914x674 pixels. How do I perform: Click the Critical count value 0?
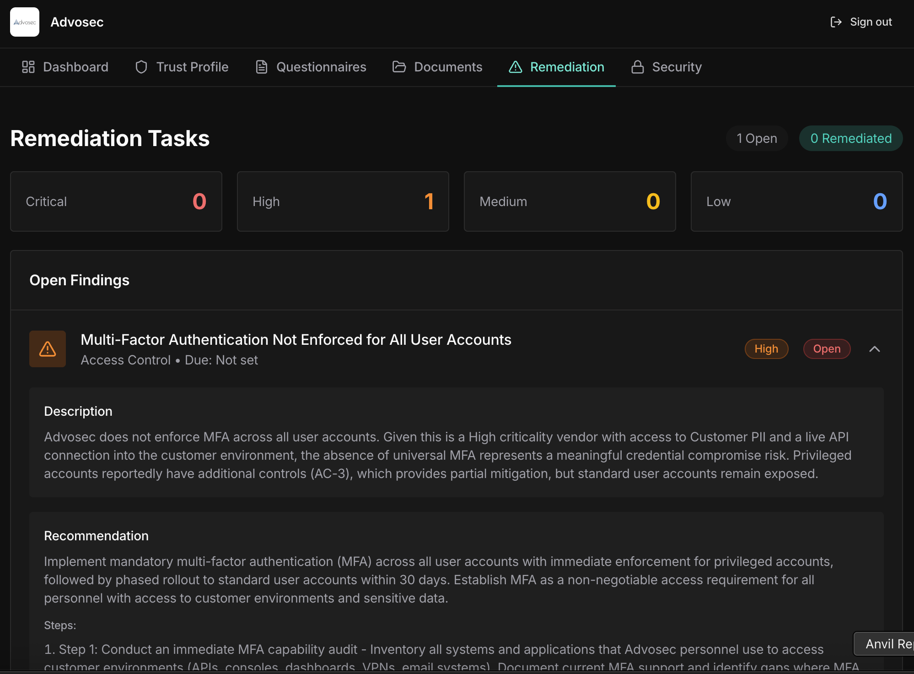pyautogui.click(x=199, y=201)
